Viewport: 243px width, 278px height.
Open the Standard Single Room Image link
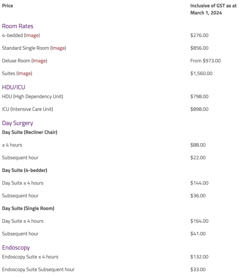58,48
